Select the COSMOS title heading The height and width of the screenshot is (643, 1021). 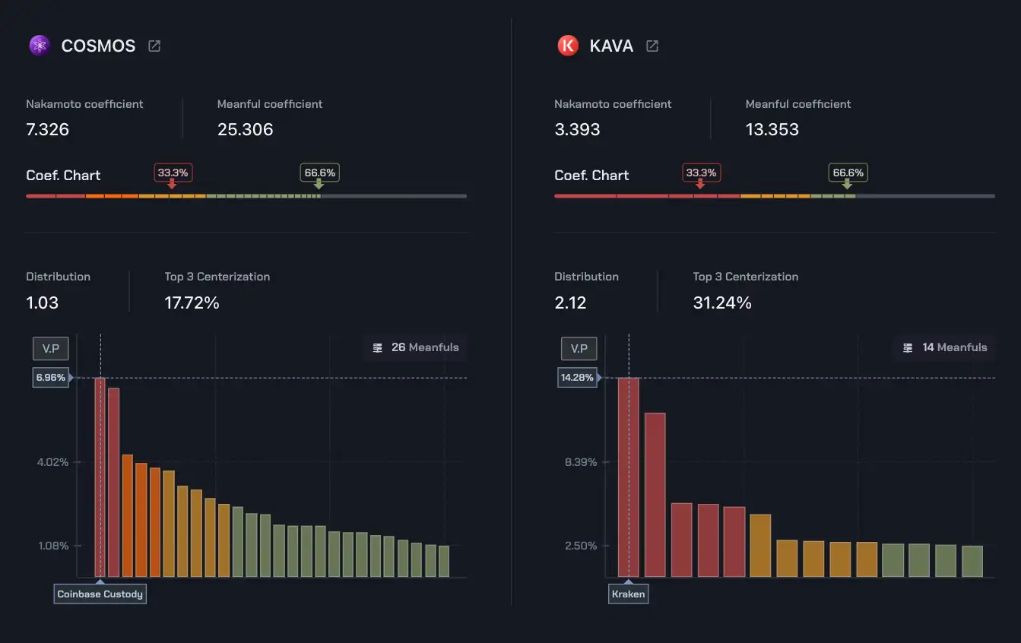coord(98,46)
